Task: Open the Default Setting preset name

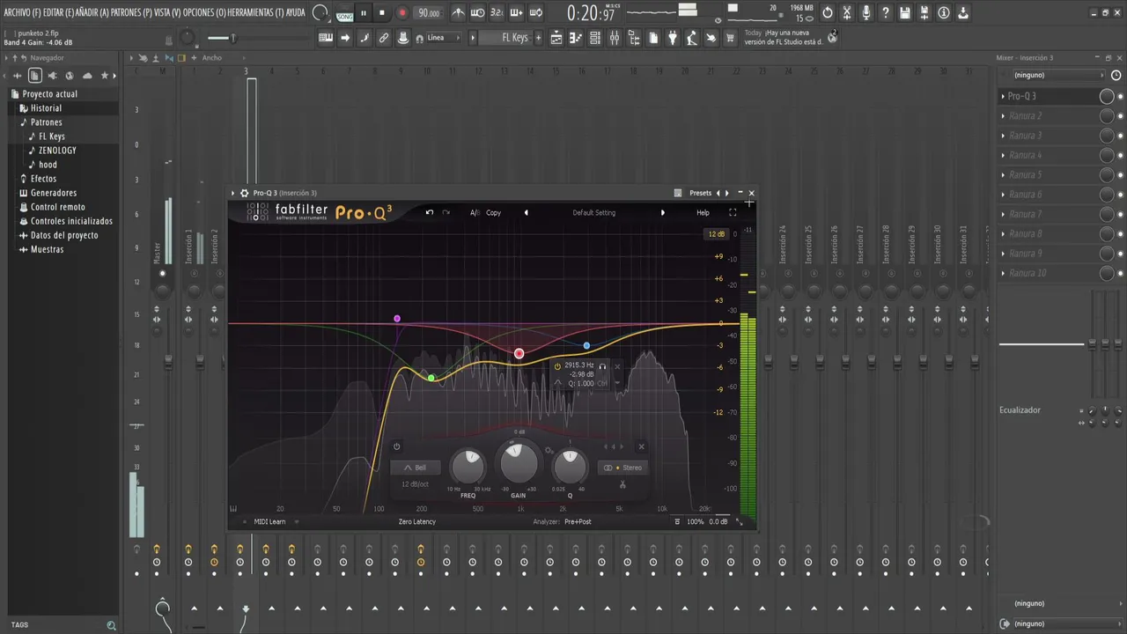Action: click(594, 212)
